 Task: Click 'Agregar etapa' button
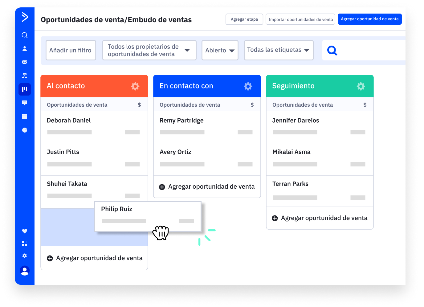244,19
